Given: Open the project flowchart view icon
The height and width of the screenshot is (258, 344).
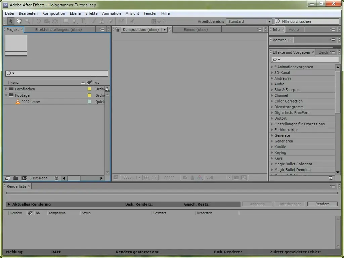Looking at the screenshot, I should [107, 89].
